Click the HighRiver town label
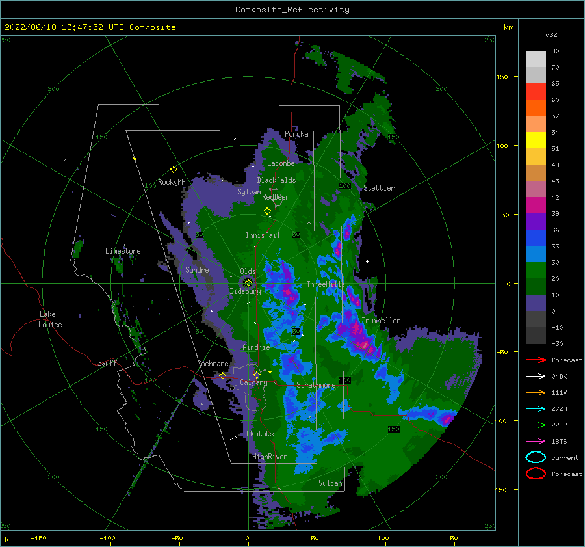 coord(270,457)
